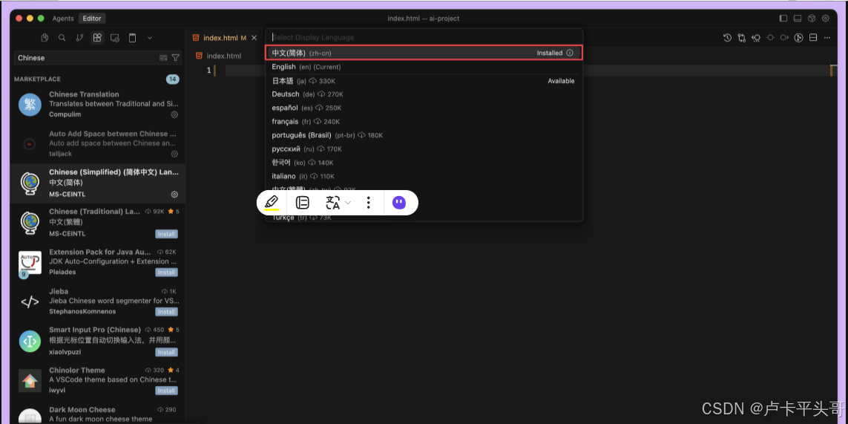Switch to the Agents mode tab
Image resolution: width=848 pixels, height=424 pixels.
pyautogui.click(x=63, y=19)
